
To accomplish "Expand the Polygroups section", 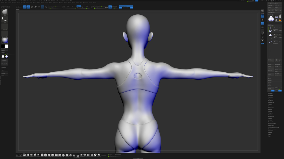I will tap(270, 113).
